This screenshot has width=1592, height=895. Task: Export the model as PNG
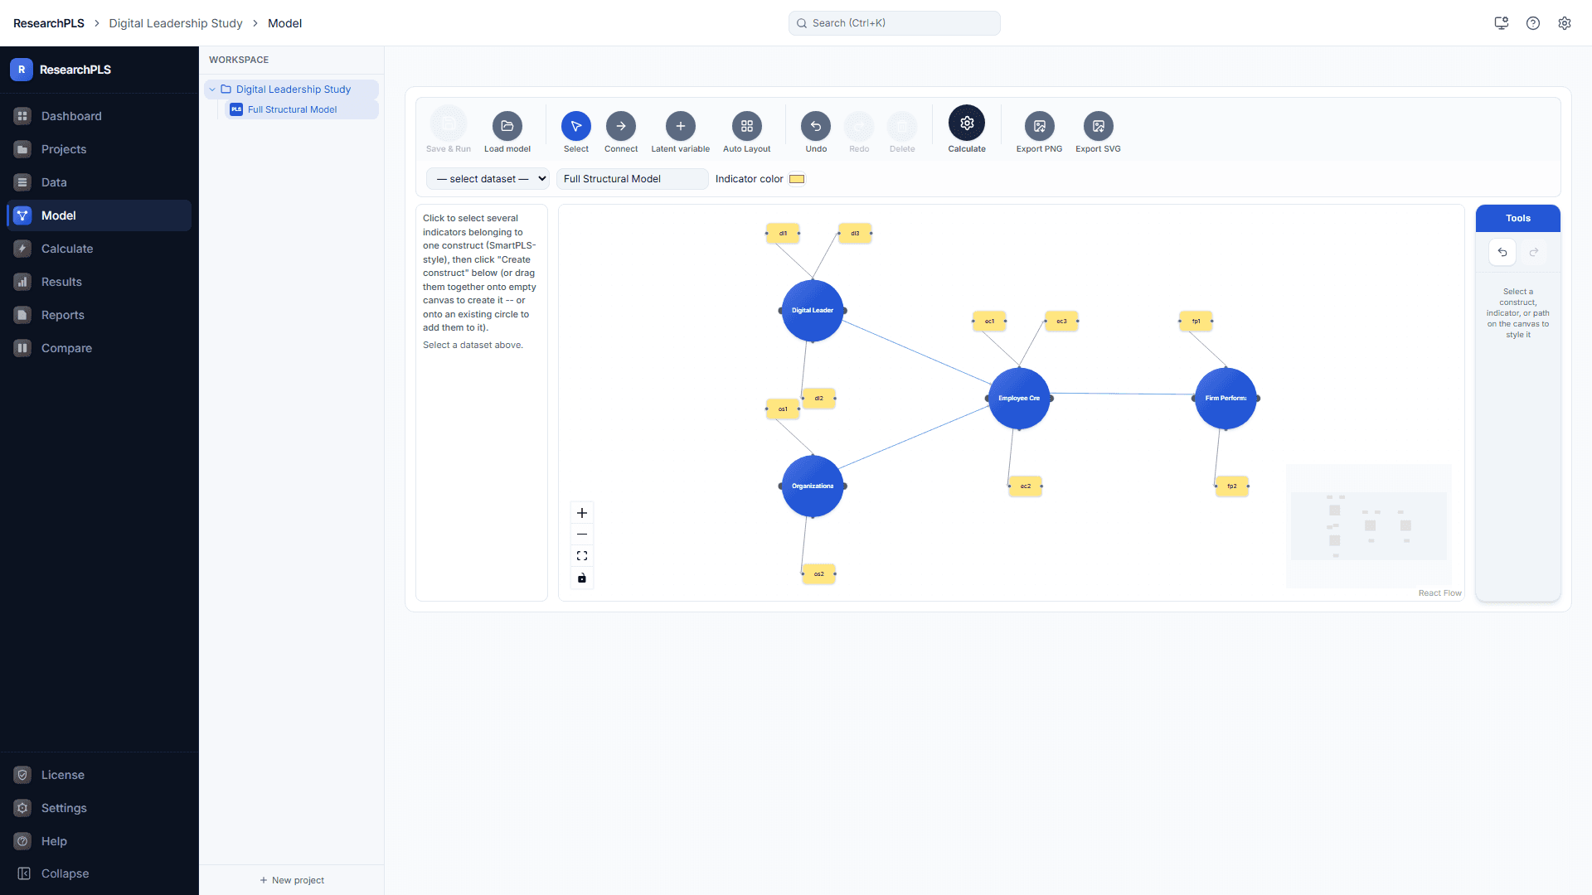[1039, 126]
